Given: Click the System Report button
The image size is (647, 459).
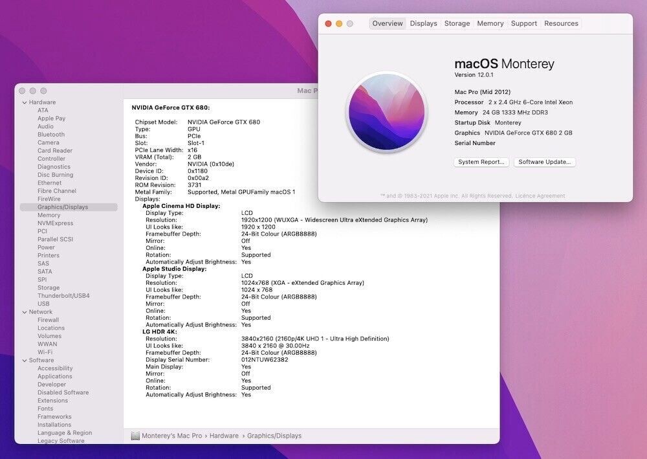Looking at the screenshot, I should [x=481, y=162].
